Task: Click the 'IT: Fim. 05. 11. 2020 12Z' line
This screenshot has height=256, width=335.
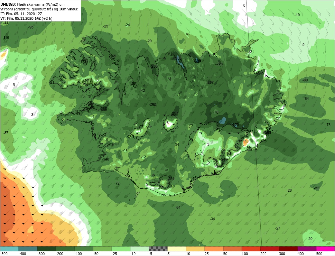Action: coord(21,14)
